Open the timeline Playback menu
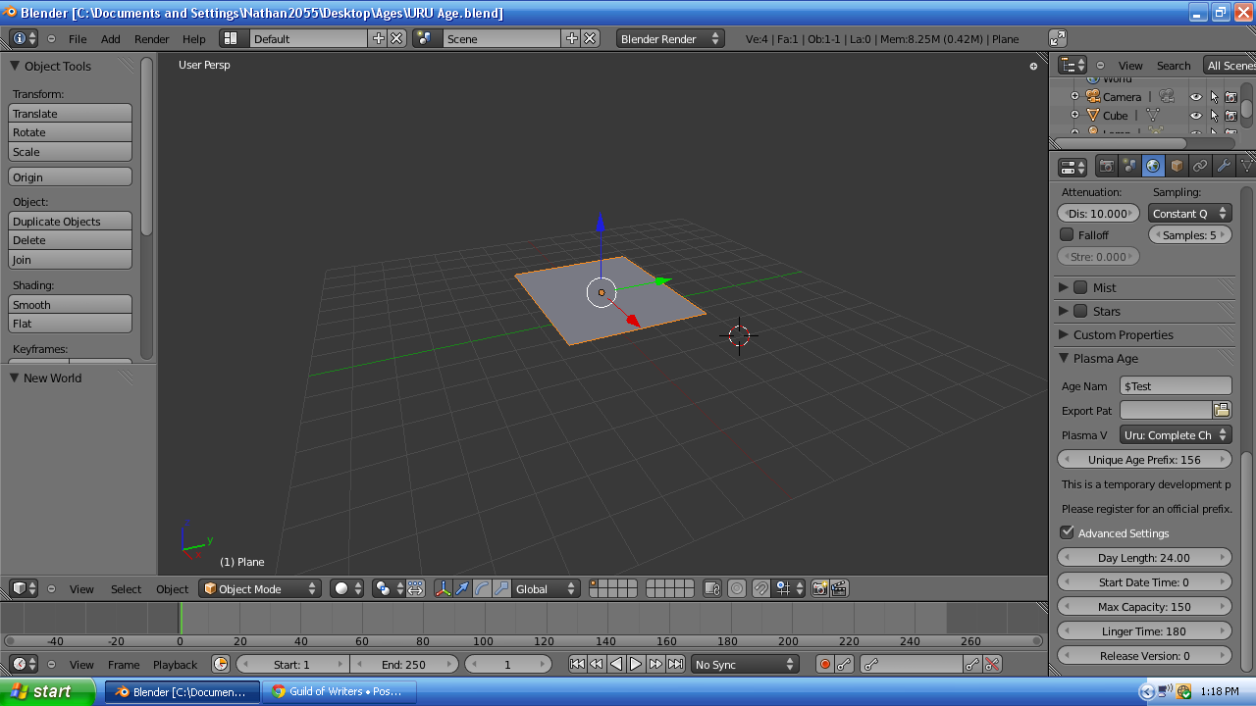This screenshot has width=1256, height=706. (175, 665)
